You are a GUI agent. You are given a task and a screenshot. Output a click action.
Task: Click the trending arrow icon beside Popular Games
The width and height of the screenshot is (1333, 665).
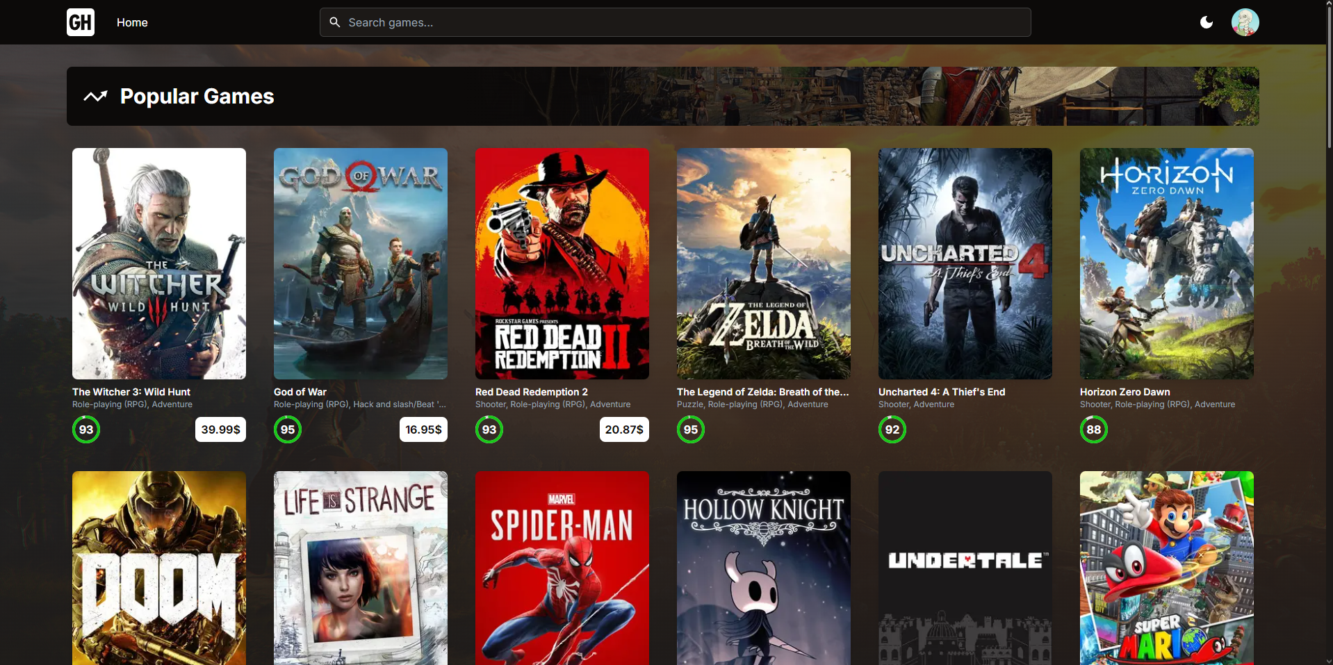point(95,96)
